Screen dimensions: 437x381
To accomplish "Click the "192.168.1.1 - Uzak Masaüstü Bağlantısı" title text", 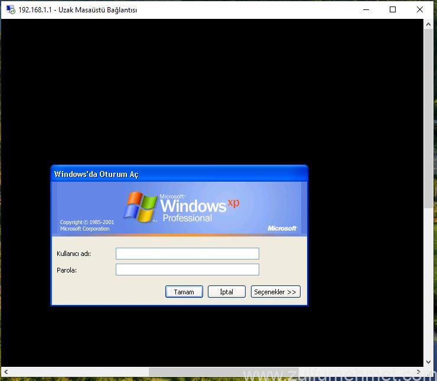I will click(78, 10).
